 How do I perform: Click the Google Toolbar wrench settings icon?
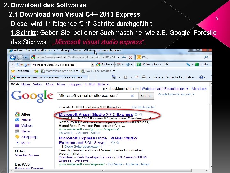click(188, 64)
